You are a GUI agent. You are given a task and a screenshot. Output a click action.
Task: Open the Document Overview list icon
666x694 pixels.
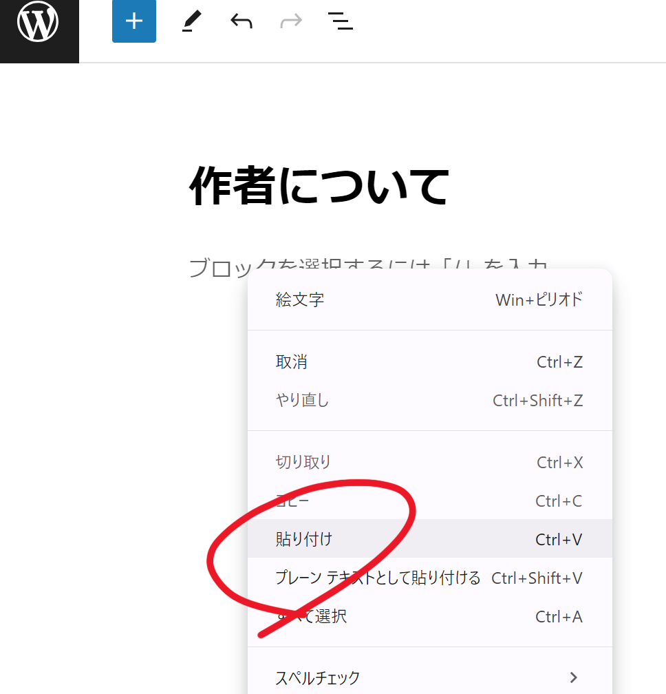[x=341, y=22]
